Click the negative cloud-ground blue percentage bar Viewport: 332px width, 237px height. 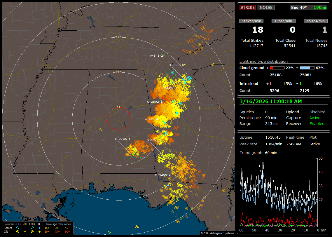pyautogui.click(x=307, y=68)
